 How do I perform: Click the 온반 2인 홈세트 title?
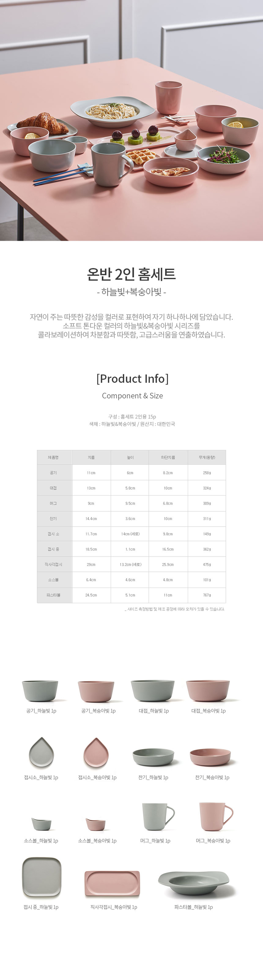(x=131, y=274)
